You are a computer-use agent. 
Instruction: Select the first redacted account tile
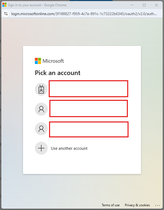[88, 89]
